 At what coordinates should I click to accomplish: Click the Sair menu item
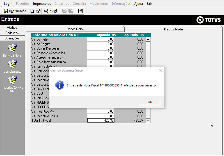click(x=149, y=4)
